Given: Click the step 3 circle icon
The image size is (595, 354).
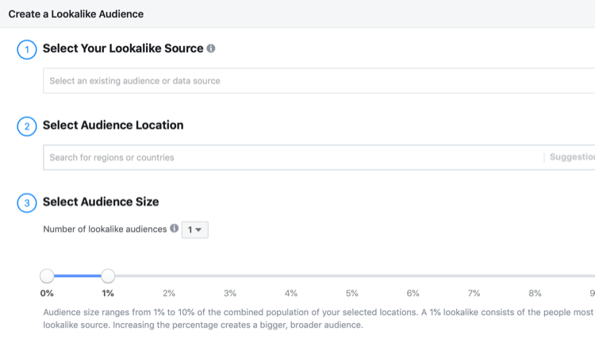Looking at the screenshot, I should (27, 203).
